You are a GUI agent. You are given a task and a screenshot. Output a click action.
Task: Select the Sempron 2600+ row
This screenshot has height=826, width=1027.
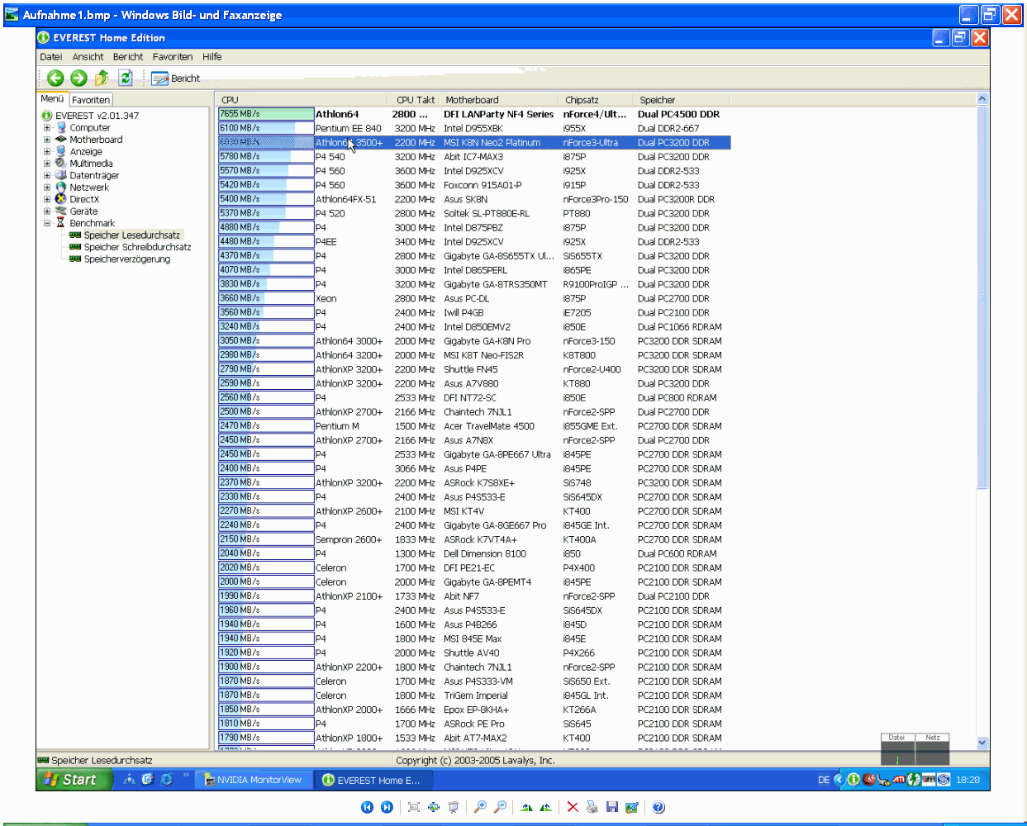(474, 539)
